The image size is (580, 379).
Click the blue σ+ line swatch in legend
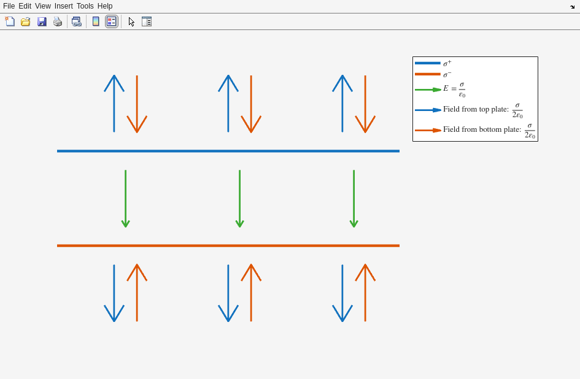click(x=427, y=63)
